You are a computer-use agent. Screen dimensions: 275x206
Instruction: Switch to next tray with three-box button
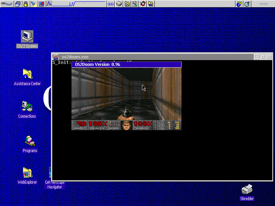pos(111,4)
